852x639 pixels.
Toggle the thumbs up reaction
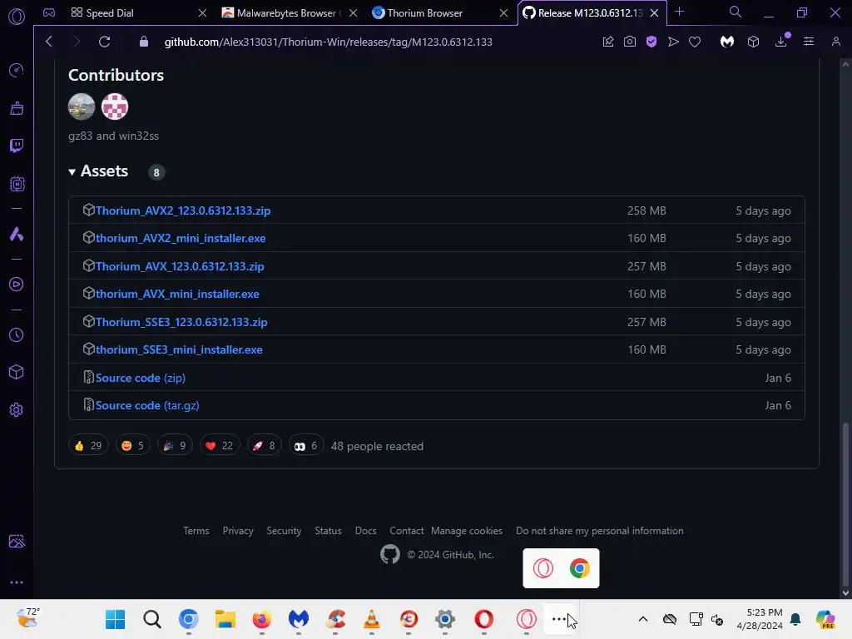coord(88,446)
